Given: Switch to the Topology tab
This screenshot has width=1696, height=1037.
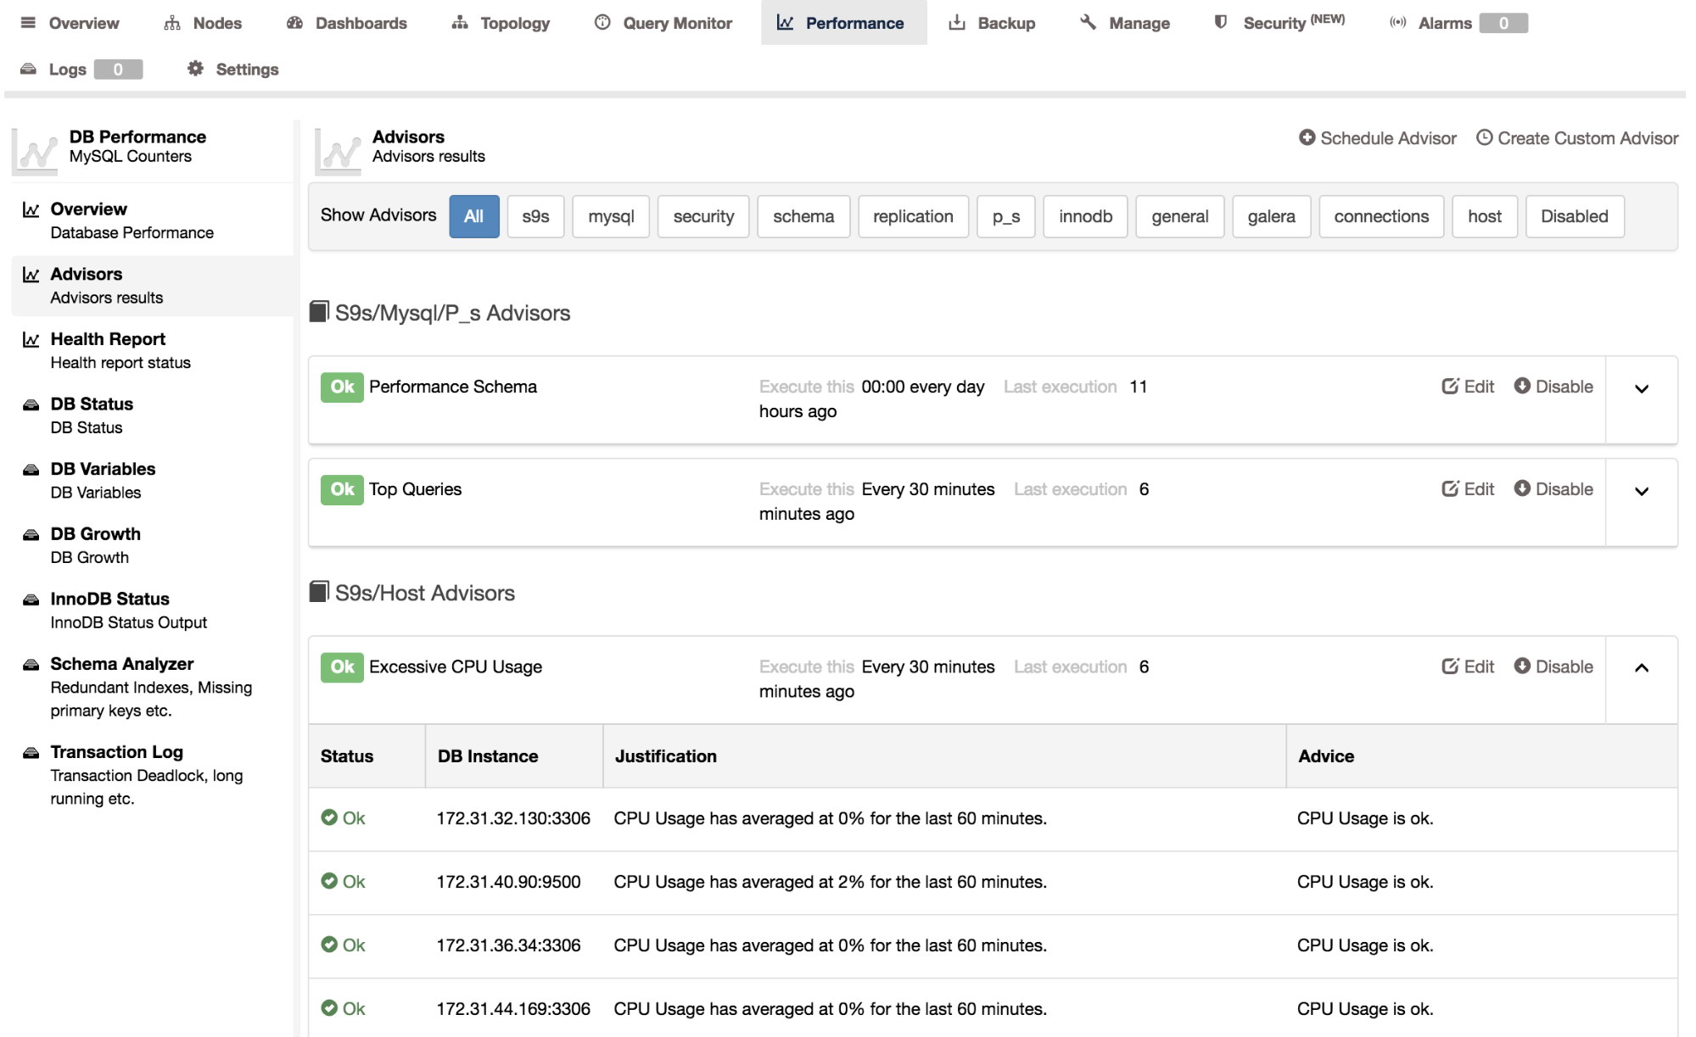Looking at the screenshot, I should tap(501, 23).
